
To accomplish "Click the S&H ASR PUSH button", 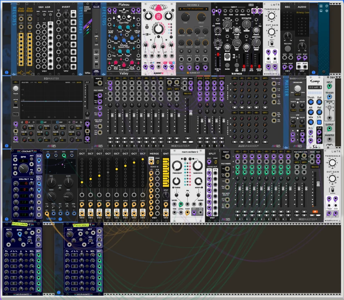I will [44, 15].
